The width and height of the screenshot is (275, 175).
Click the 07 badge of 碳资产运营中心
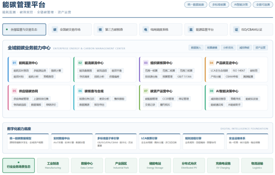(146, 91)
